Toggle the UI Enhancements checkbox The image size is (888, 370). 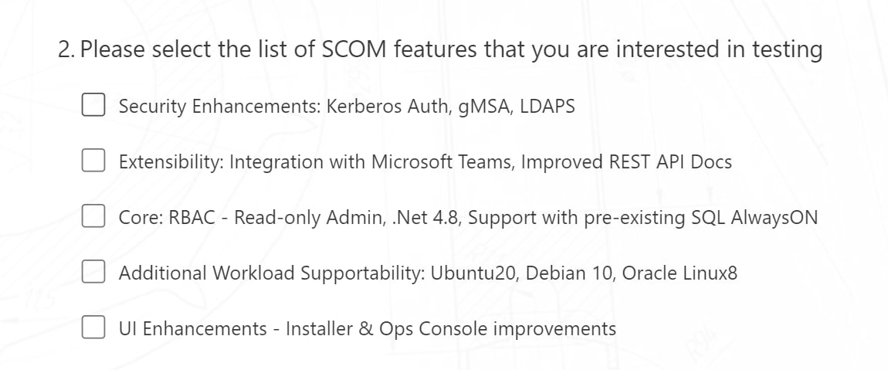pos(93,328)
